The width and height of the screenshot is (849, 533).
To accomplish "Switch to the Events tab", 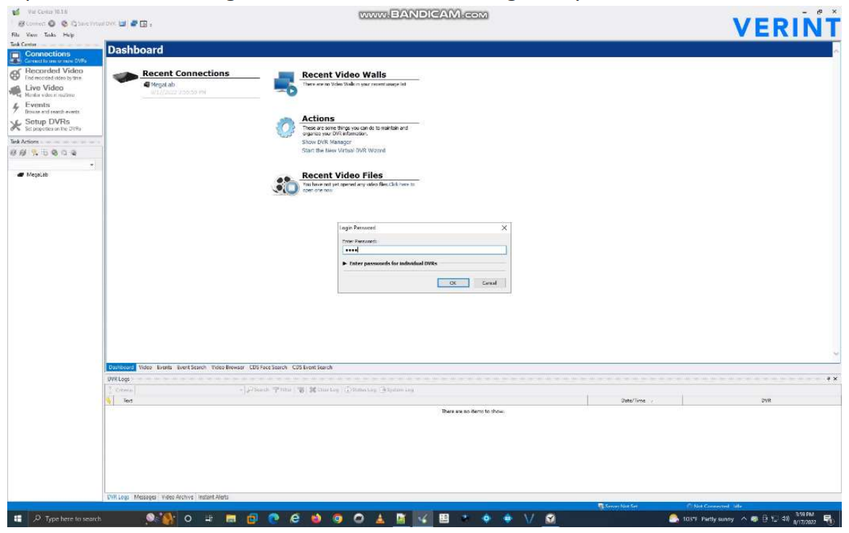I will (x=164, y=367).
